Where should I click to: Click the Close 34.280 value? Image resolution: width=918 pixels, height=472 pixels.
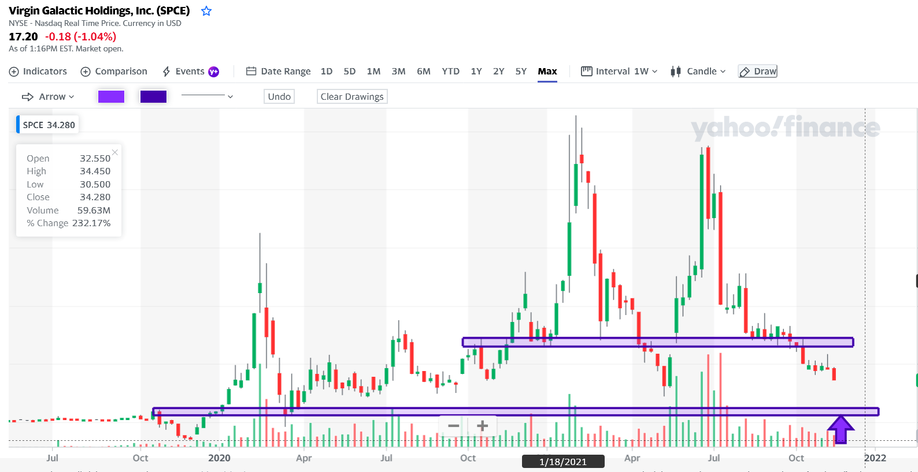coord(95,197)
